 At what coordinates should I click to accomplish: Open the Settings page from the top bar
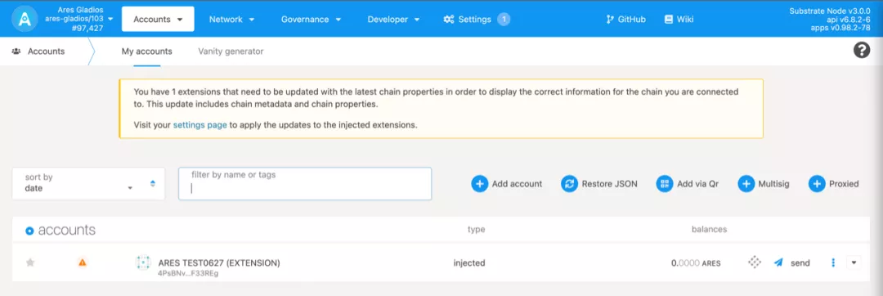tap(468, 19)
